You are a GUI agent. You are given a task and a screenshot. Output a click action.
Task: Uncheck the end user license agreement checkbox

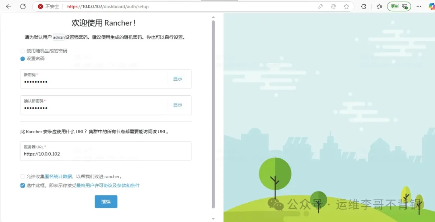click(x=23, y=185)
